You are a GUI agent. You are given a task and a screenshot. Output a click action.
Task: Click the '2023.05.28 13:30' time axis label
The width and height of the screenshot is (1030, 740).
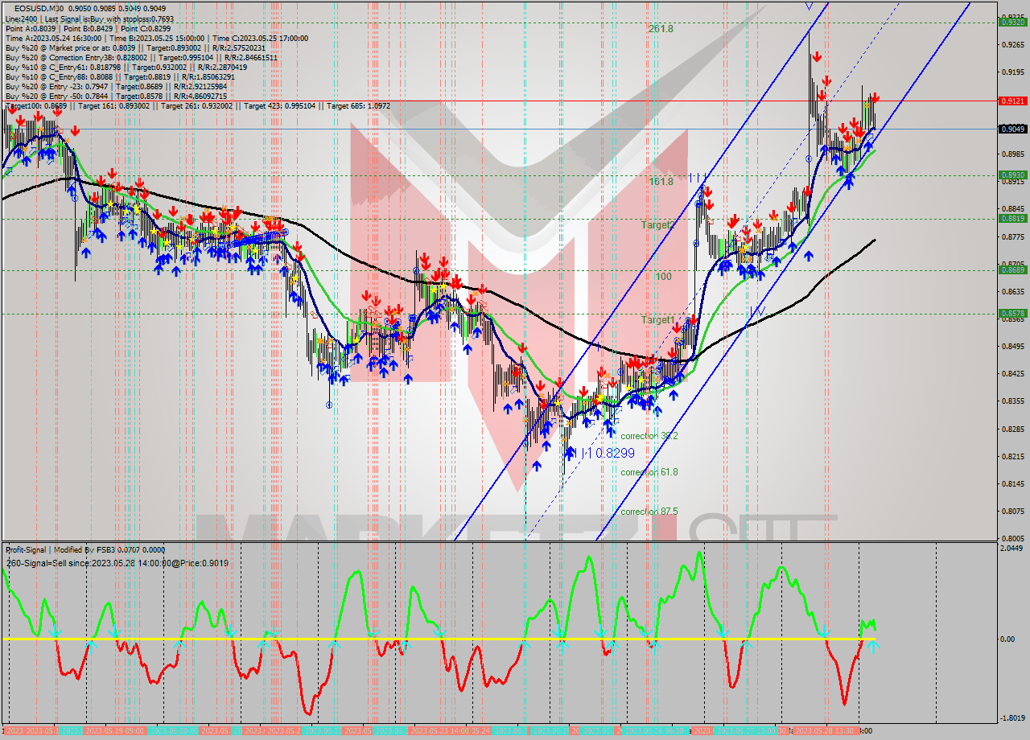[825, 731]
